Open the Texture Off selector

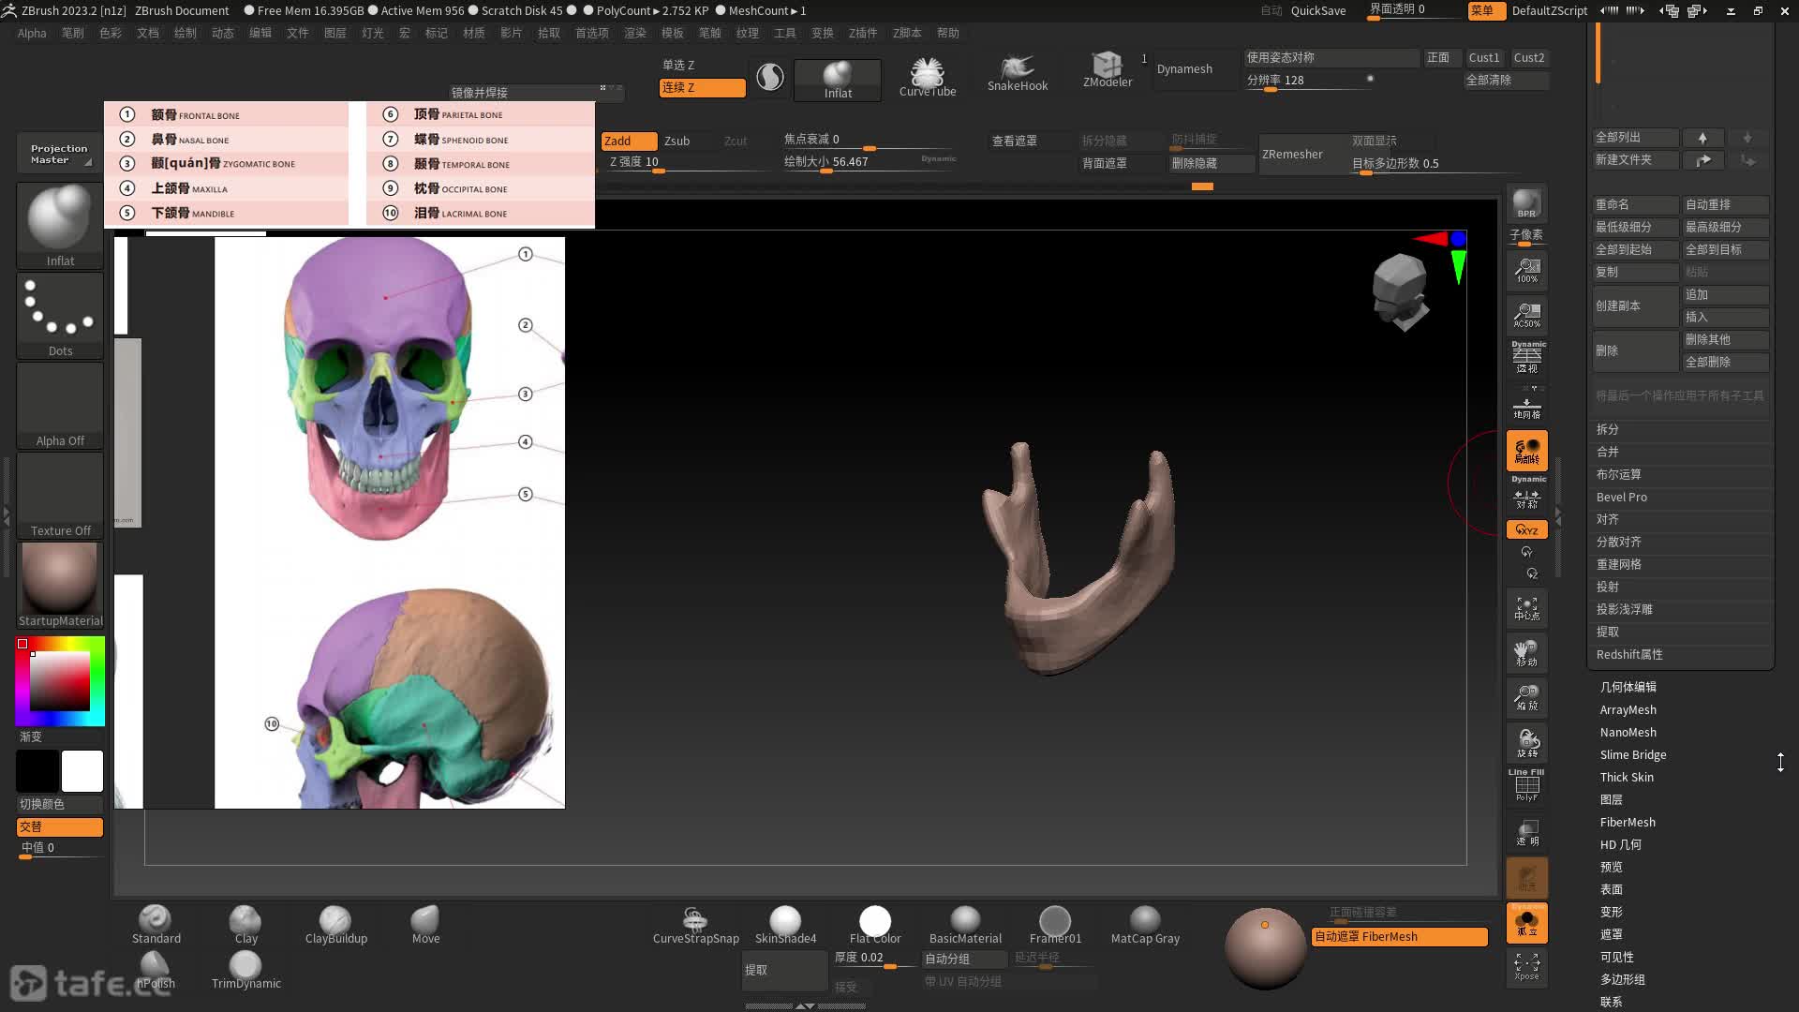(x=60, y=496)
